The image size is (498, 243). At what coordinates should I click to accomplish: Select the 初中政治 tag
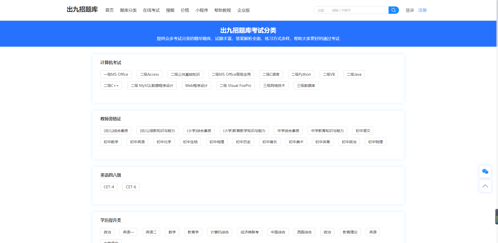349,142
